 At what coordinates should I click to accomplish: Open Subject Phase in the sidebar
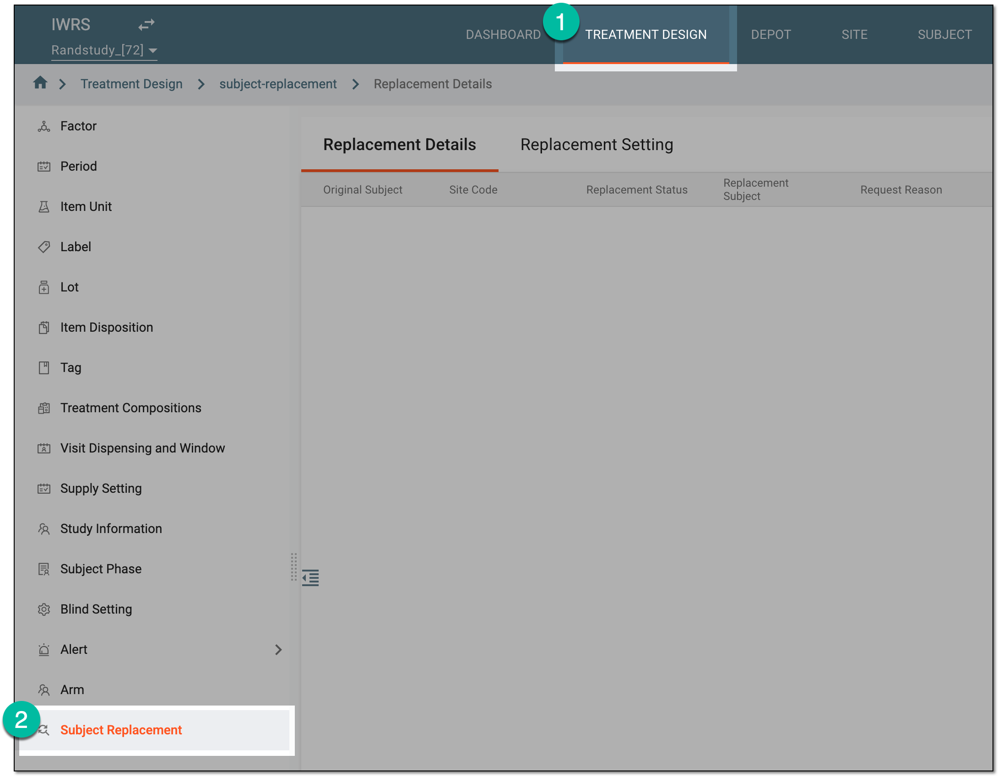101,569
